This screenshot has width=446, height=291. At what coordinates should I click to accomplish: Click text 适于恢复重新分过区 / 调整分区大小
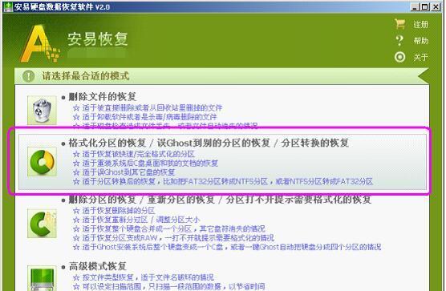pyautogui.click(x=141, y=220)
